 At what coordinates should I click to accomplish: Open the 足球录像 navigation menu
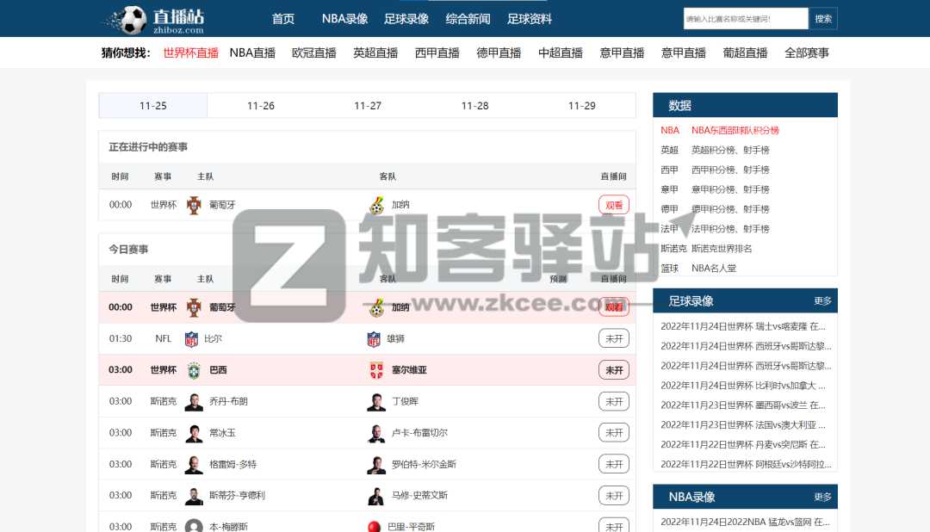[x=406, y=18]
